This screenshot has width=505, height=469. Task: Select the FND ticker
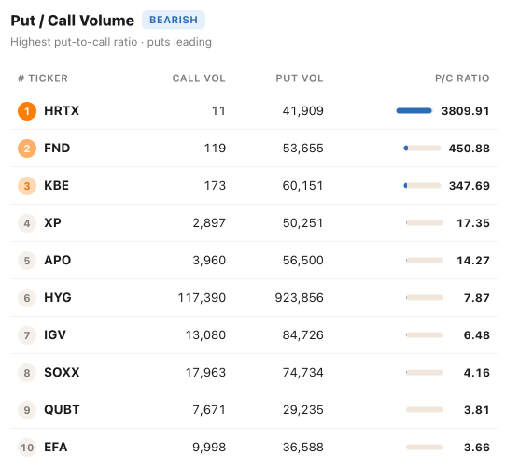coord(57,148)
